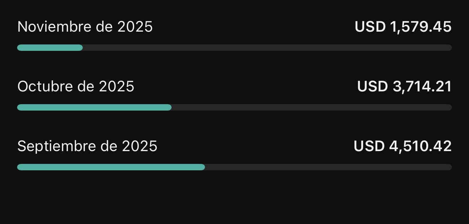This screenshot has height=224, width=469.
Task: Click "2025" in the Septiembre label
Action: pos(139,146)
